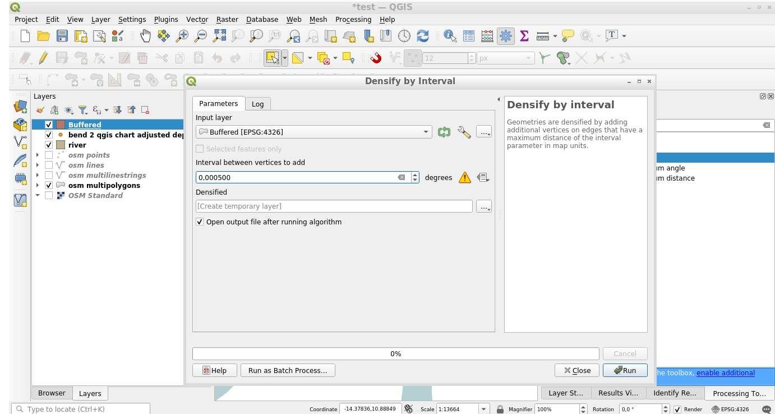The width and height of the screenshot is (775, 414).
Task: Create a new project with blank page icon
Action: (25, 36)
